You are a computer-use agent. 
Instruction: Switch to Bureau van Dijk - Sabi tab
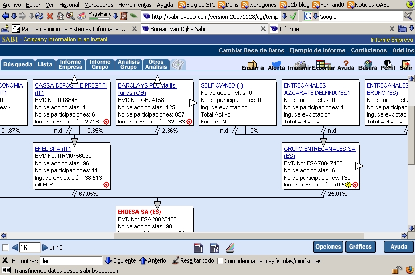click(204, 29)
